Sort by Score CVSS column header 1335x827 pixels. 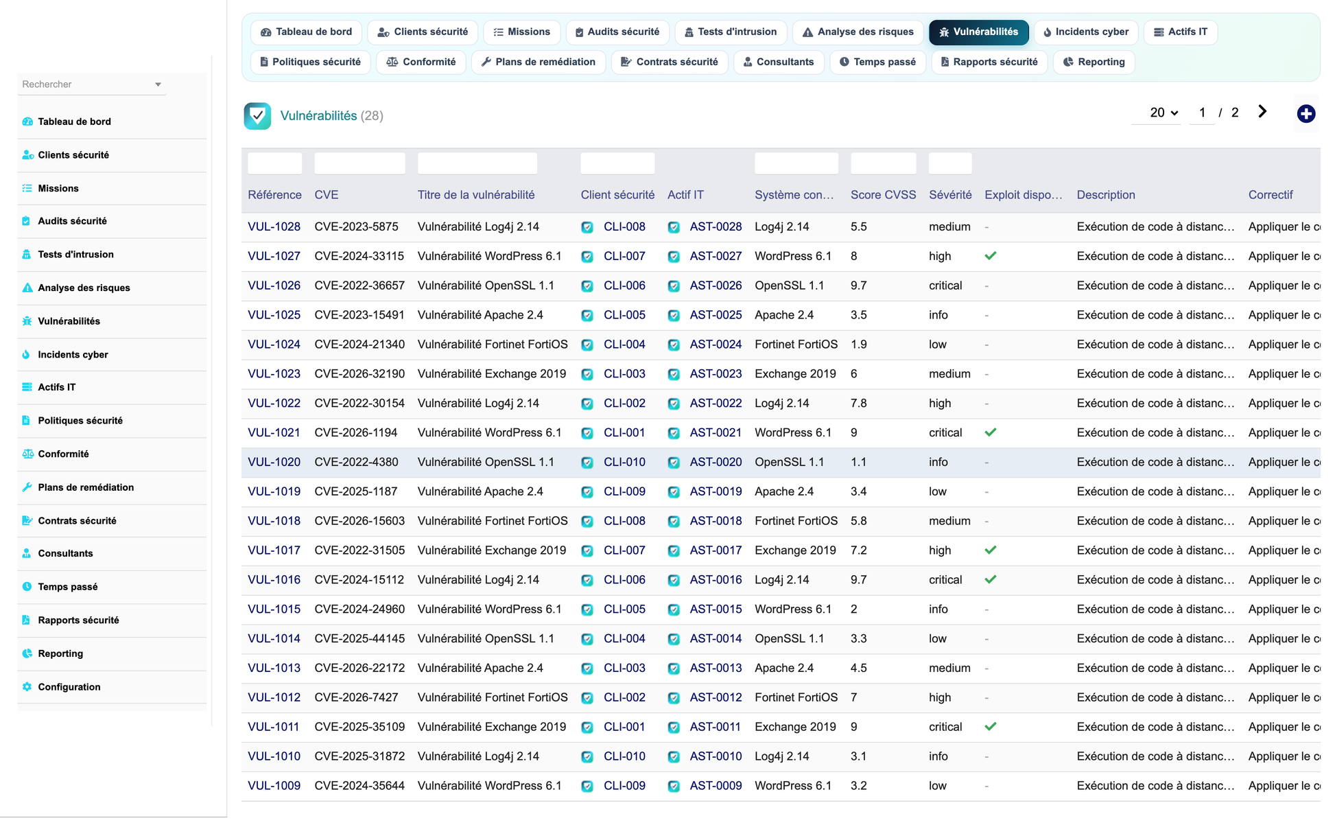point(883,195)
